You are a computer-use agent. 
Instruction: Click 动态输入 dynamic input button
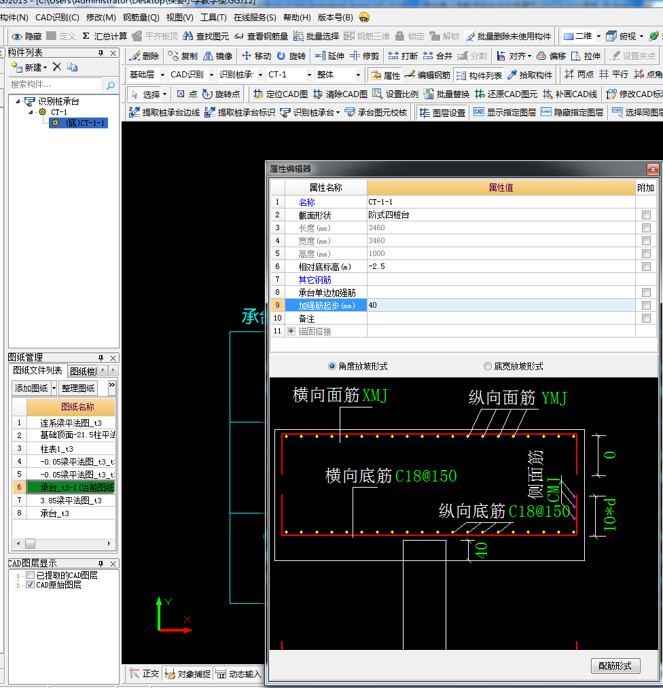pos(238,674)
